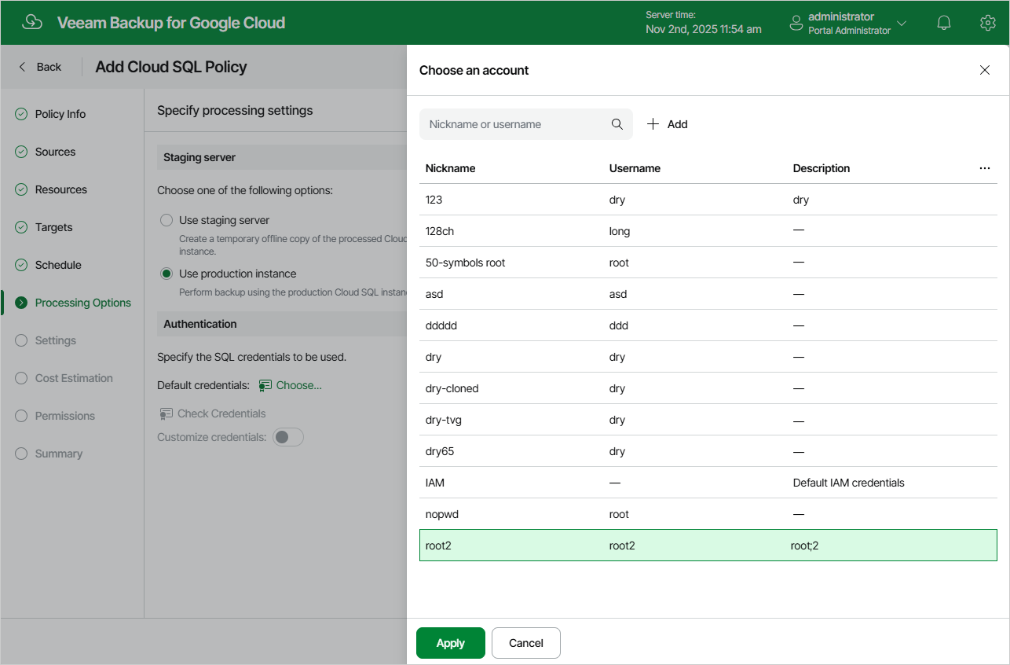Select the Use production instance radio button
Screen dimensions: 1010x665
point(167,274)
